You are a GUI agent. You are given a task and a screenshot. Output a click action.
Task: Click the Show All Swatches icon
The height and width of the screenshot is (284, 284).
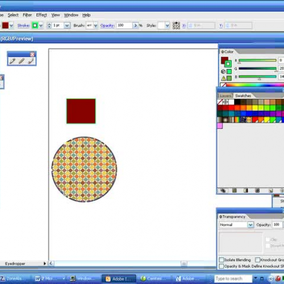(x=223, y=190)
